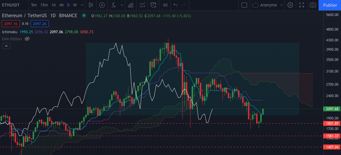
Task: Select the 4h timeframe
Action: point(61,5)
